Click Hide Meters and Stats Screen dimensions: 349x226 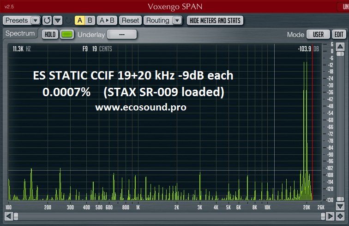(x=215, y=20)
